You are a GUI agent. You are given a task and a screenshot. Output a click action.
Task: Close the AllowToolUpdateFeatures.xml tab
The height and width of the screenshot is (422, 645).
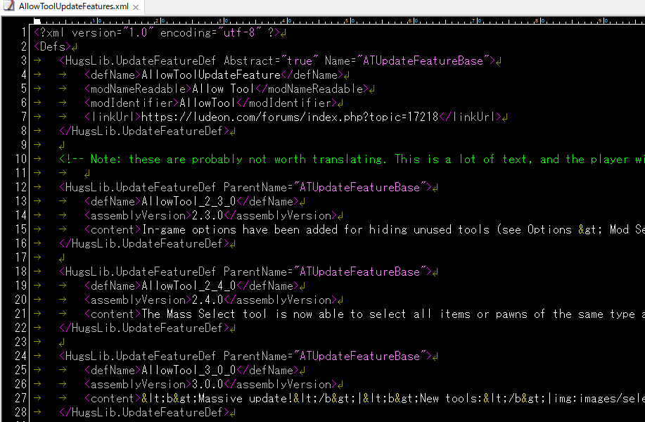click(x=136, y=7)
